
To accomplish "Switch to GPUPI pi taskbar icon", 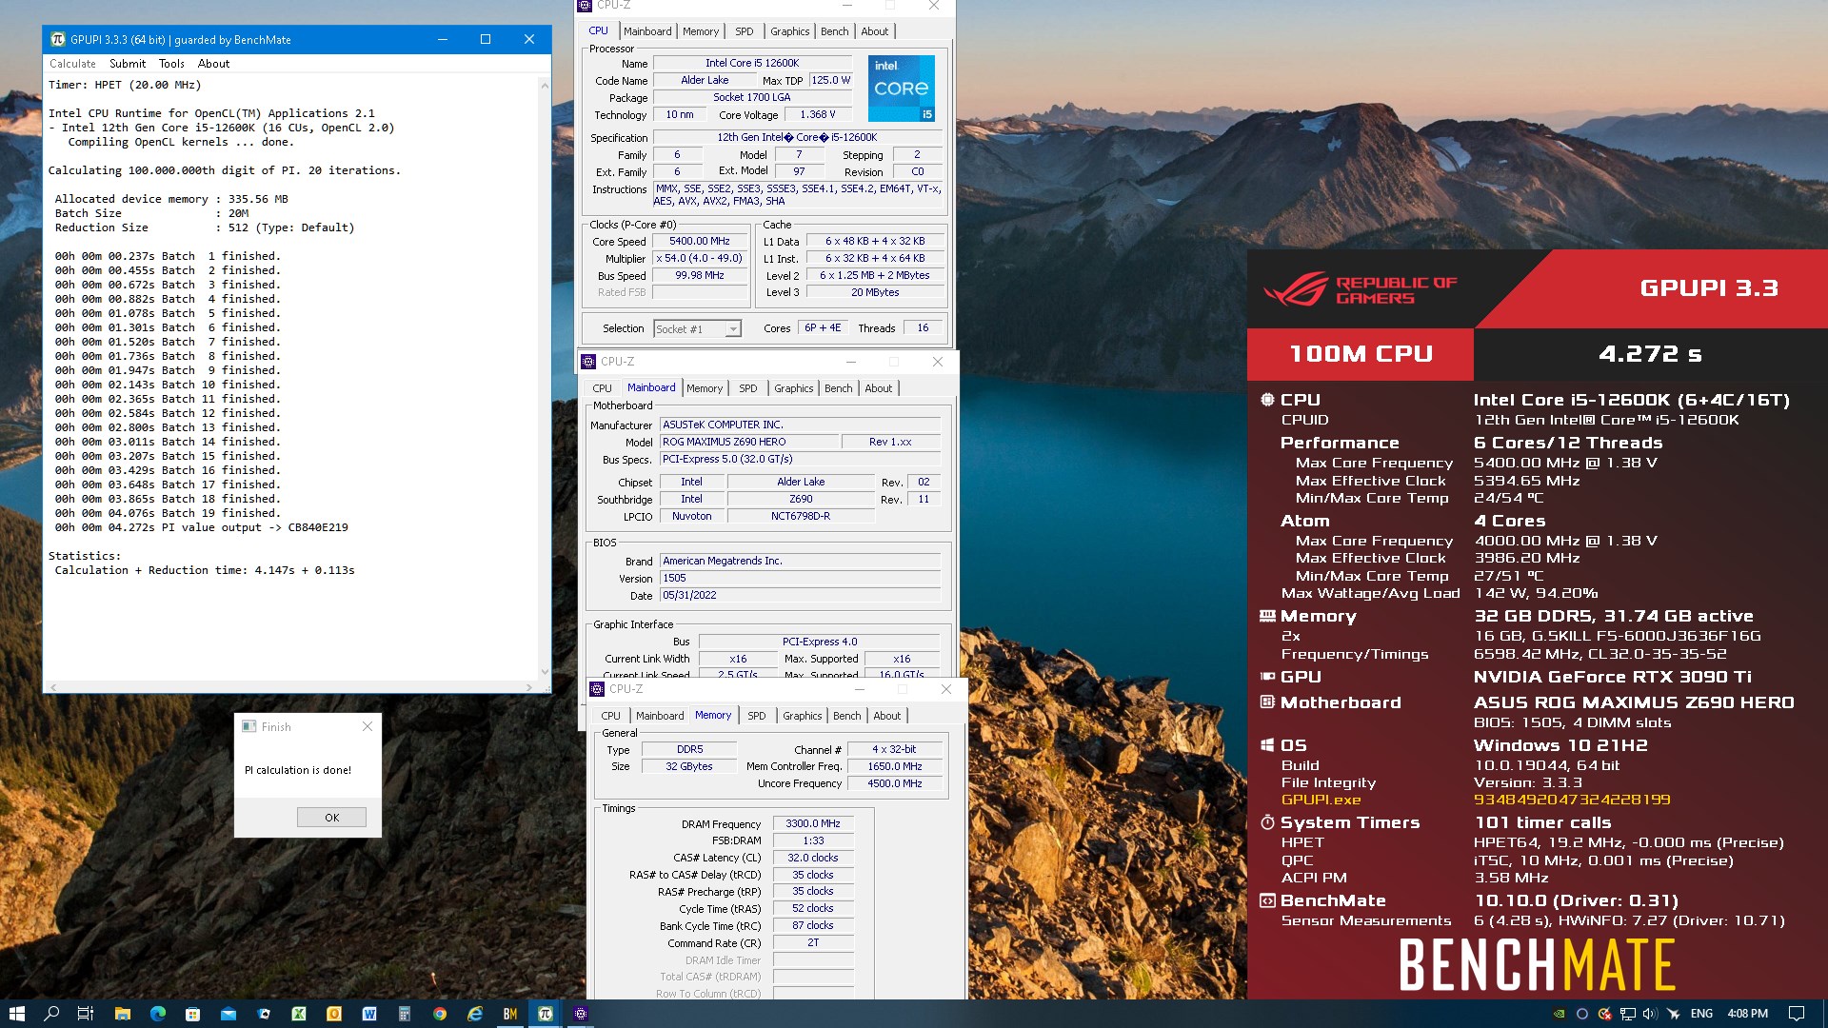I will 546,1014.
